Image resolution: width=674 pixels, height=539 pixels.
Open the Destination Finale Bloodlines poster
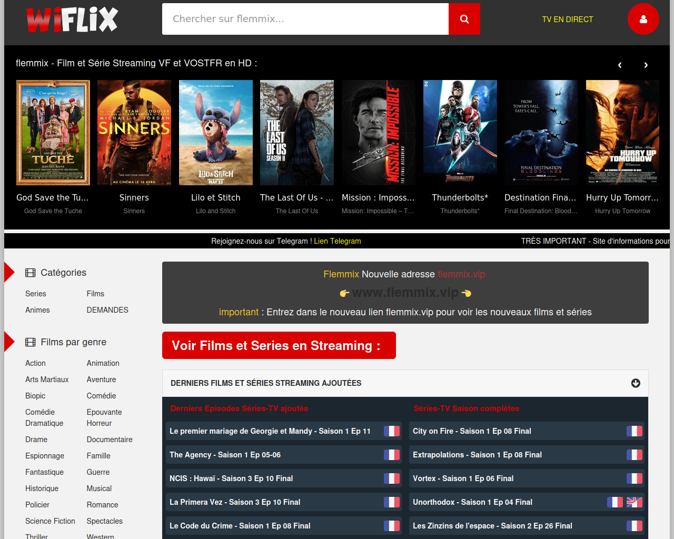click(541, 133)
